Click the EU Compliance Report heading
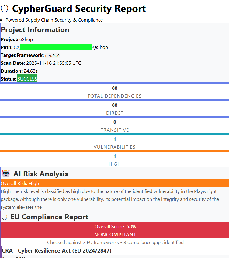The height and width of the screenshot is (258, 229). coord(49,217)
